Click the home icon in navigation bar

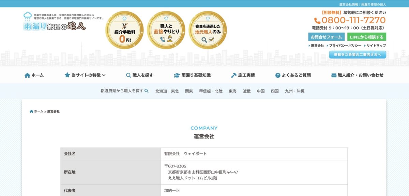[x=27, y=75]
